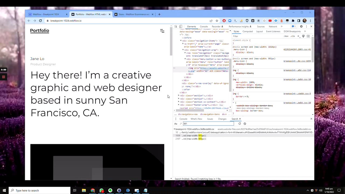Reload the page in Chrome toolbar
Viewport: 345px width, 194px height.
pyautogui.click(x=40, y=21)
